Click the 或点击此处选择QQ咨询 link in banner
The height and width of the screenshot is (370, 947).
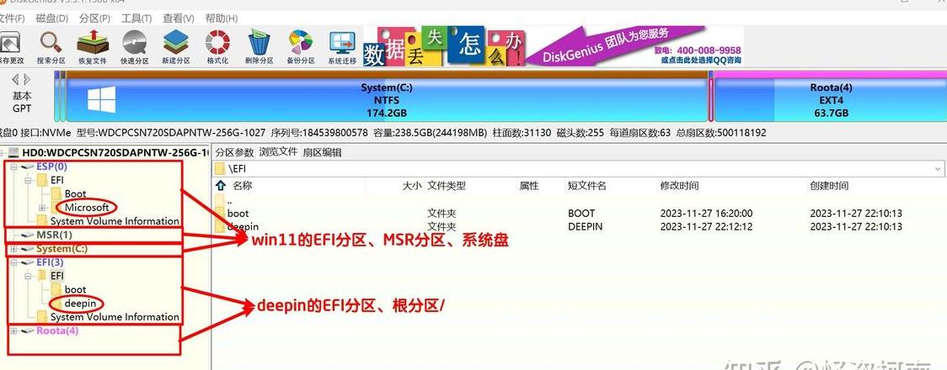(x=701, y=61)
